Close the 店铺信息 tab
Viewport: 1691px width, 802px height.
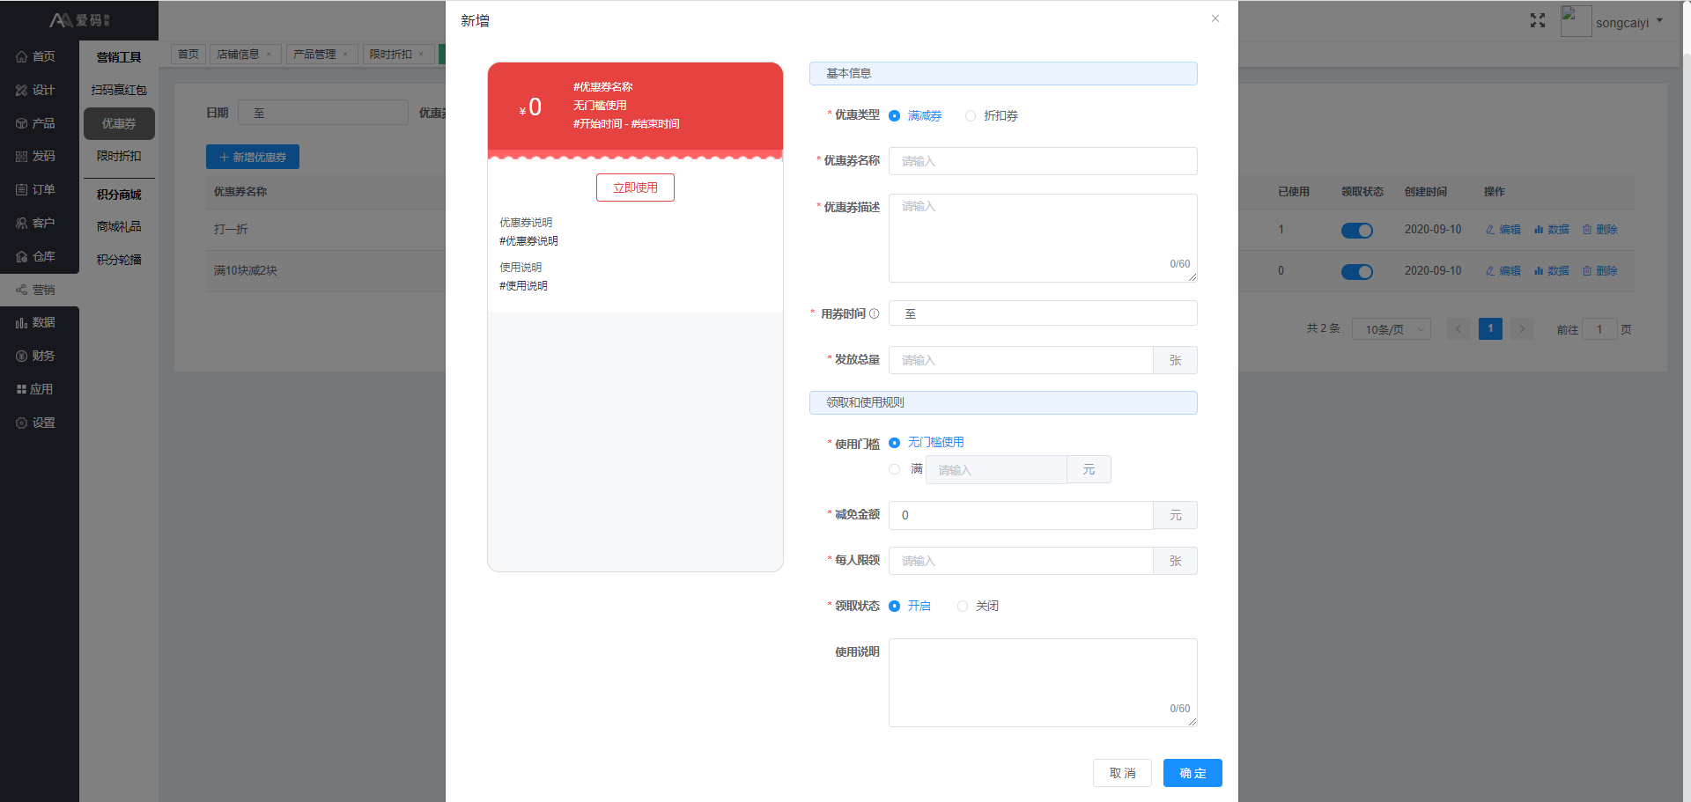tap(269, 55)
